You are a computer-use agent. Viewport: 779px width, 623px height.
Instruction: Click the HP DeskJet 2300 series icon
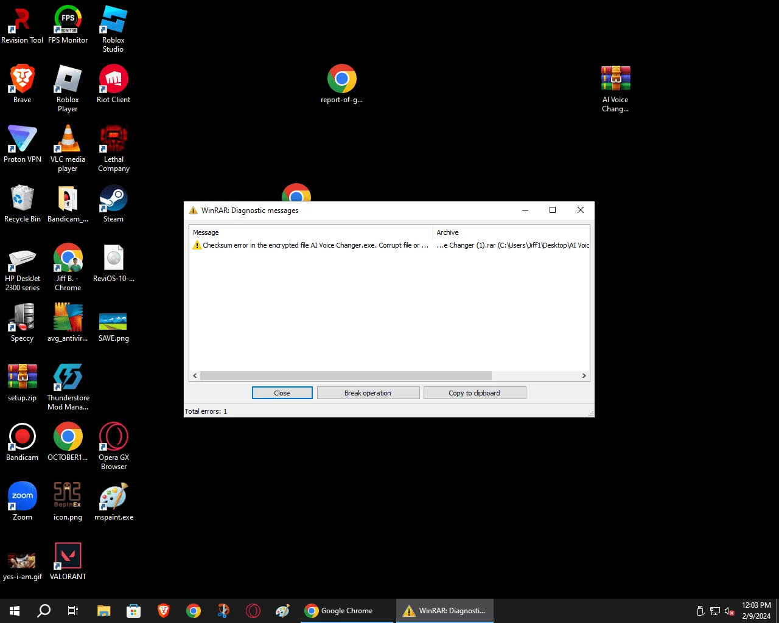pyautogui.click(x=23, y=268)
